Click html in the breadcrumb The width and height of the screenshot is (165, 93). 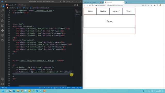tap(20, 8)
